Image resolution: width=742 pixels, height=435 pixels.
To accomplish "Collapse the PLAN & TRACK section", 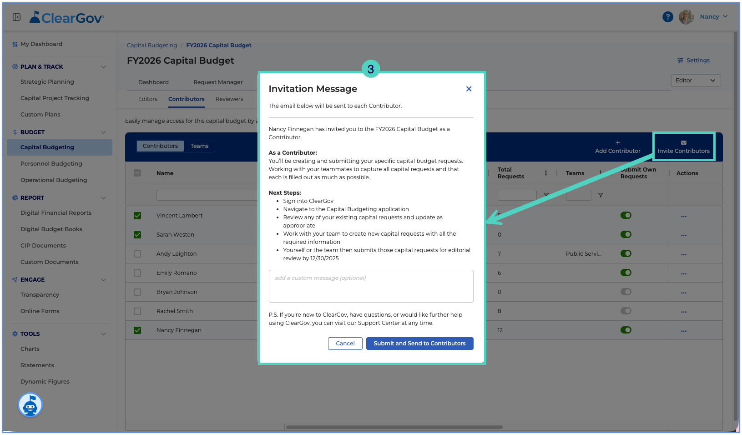I will pyautogui.click(x=103, y=67).
